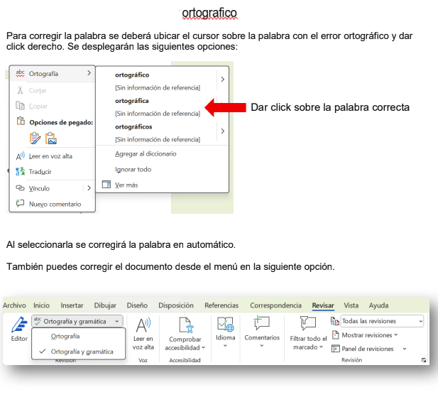Click the Ver más pane icon
The height and width of the screenshot is (397, 438).
106,185
